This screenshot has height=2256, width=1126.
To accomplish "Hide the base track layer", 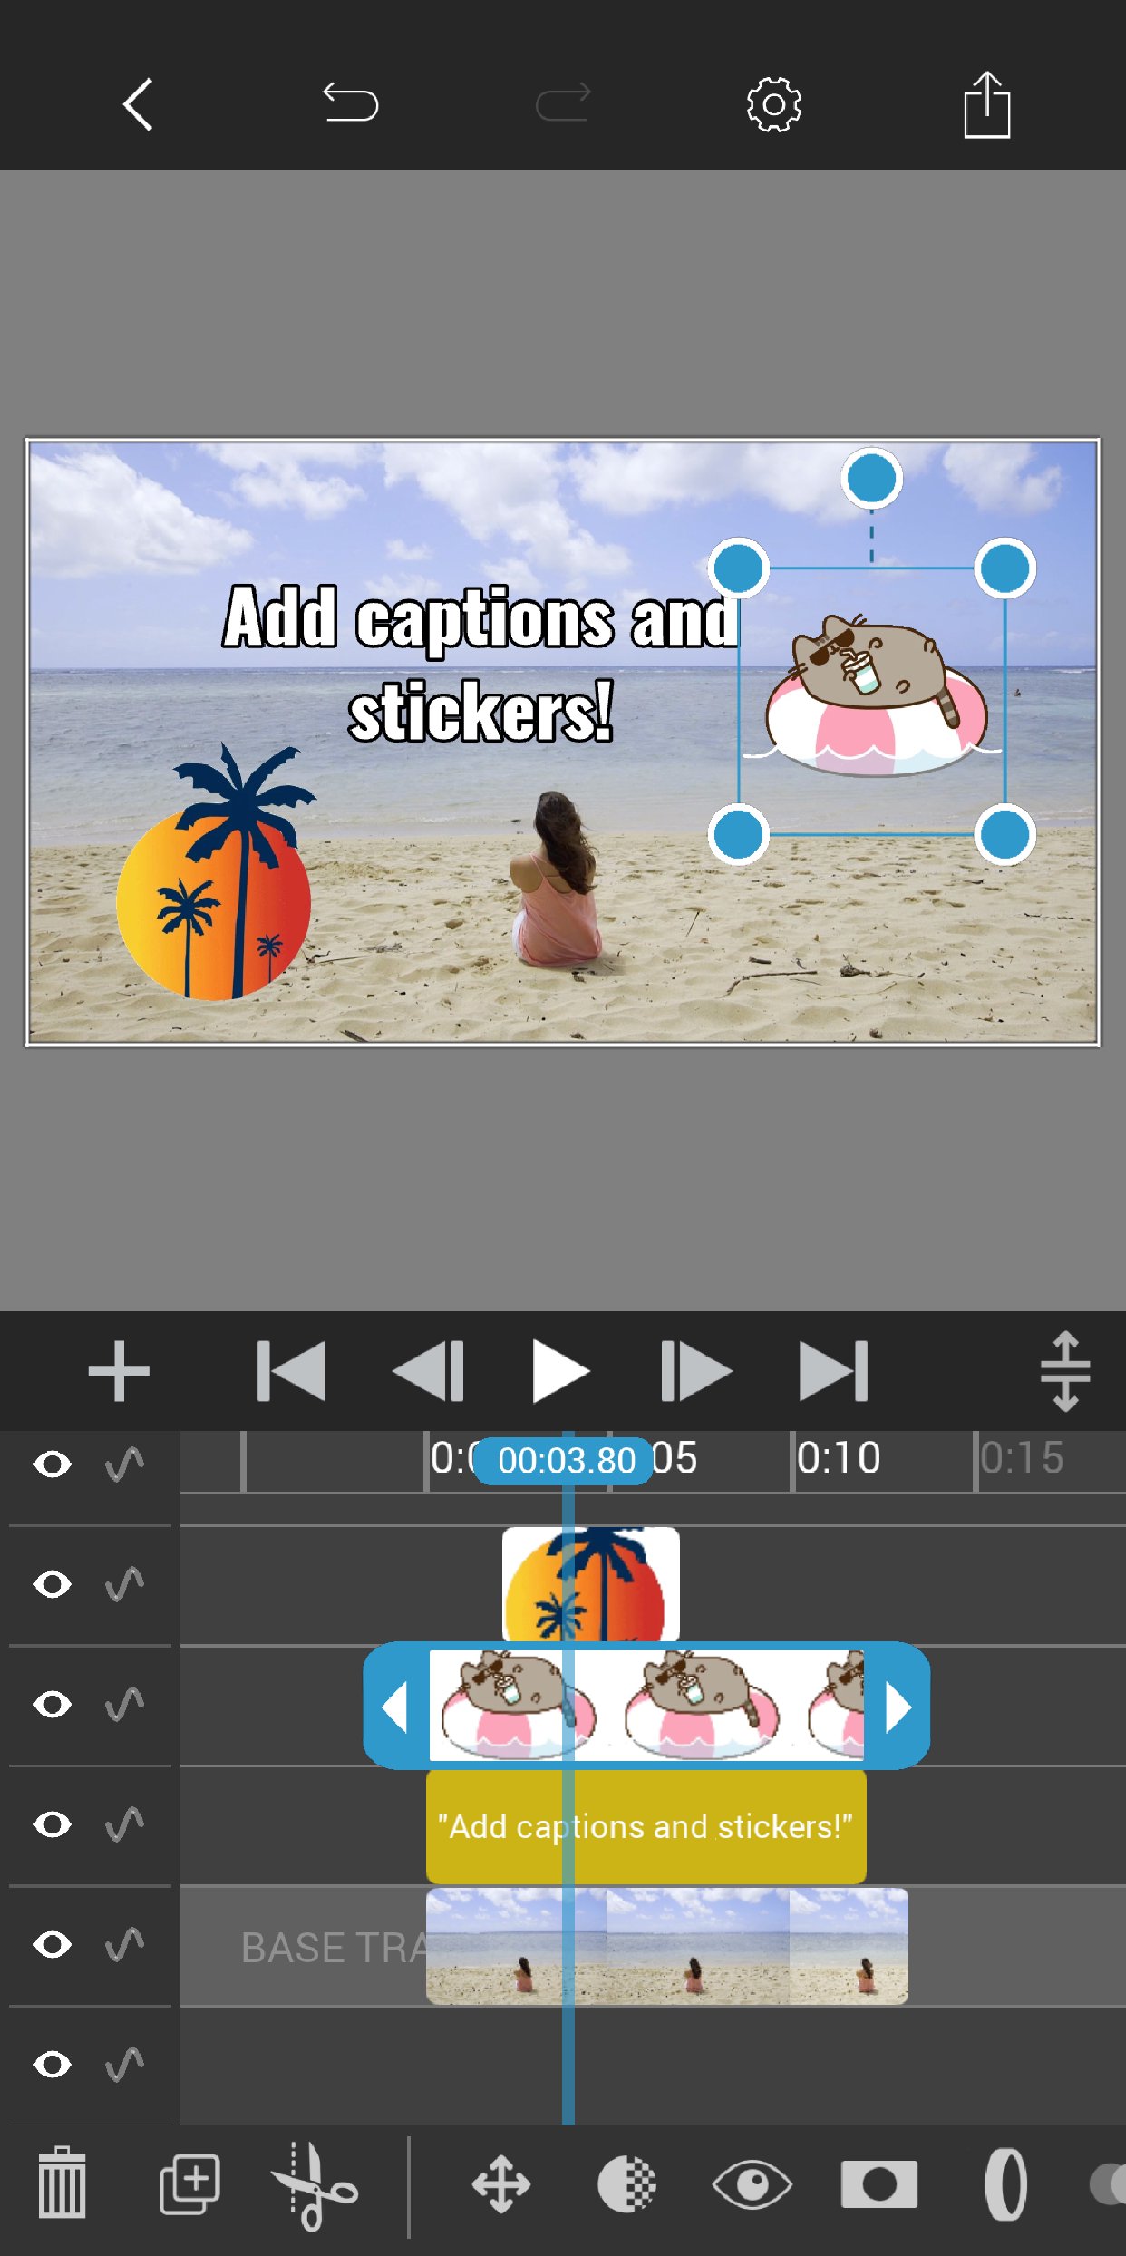I will 52,1945.
